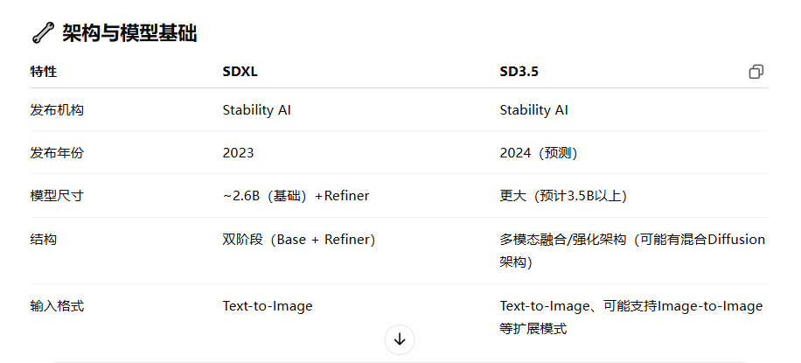Click the scroll-to-bottom arrow button
This screenshot has height=363, width=801.
[400, 339]
